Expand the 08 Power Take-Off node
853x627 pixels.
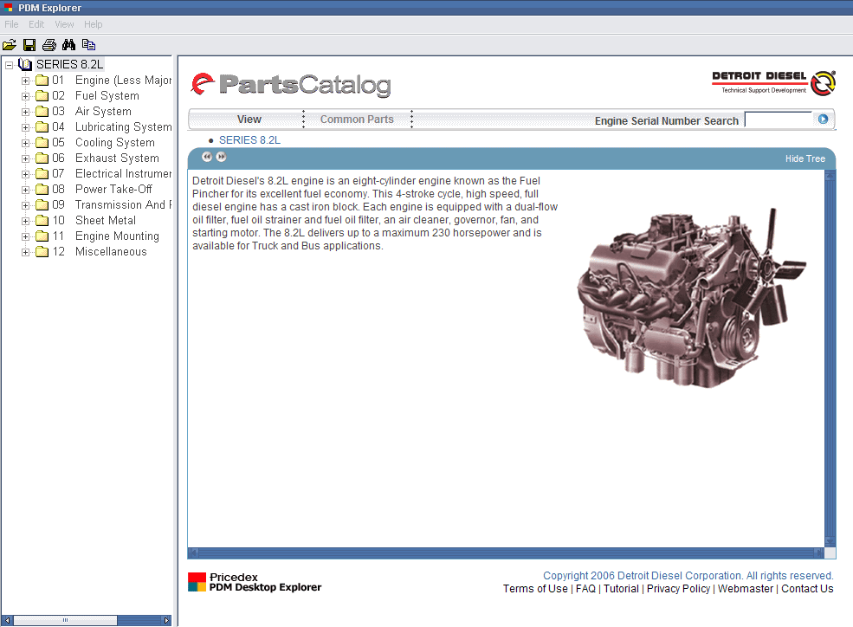click(25, 191)
